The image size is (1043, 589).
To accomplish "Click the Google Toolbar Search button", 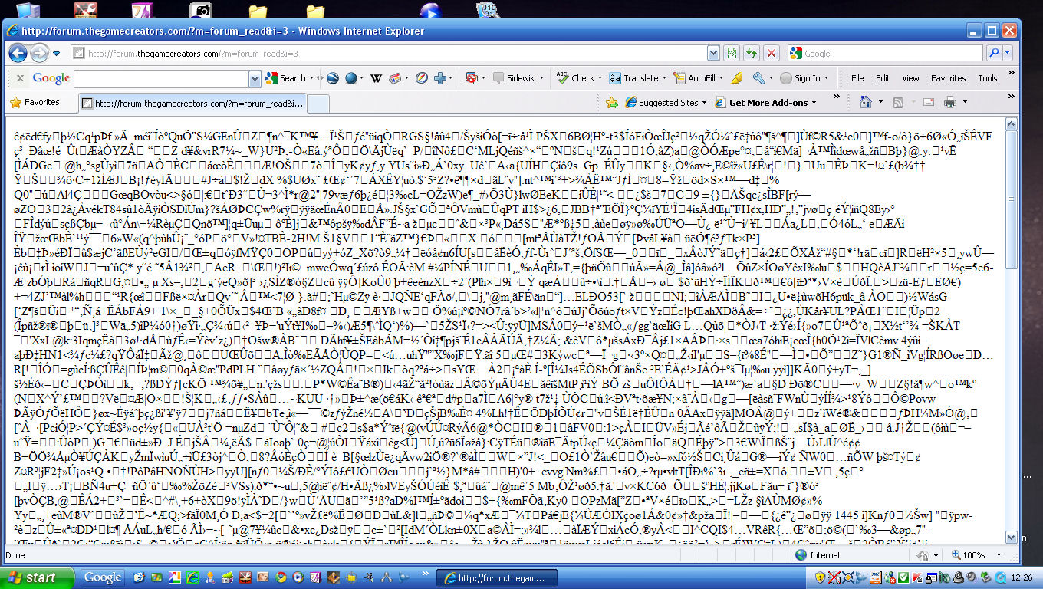I will [x=285, y=78].
